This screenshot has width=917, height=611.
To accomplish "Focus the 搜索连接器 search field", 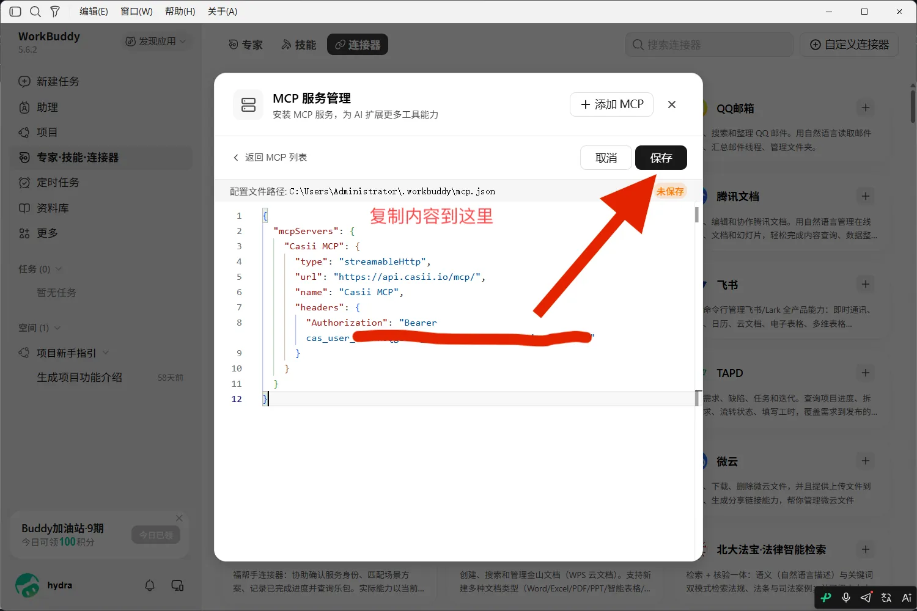I will click(x=709, y=45).
